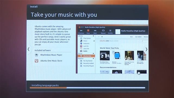Go to the previous installer slide
Viewport: 174px width, 98px height.
coord(29,49)
